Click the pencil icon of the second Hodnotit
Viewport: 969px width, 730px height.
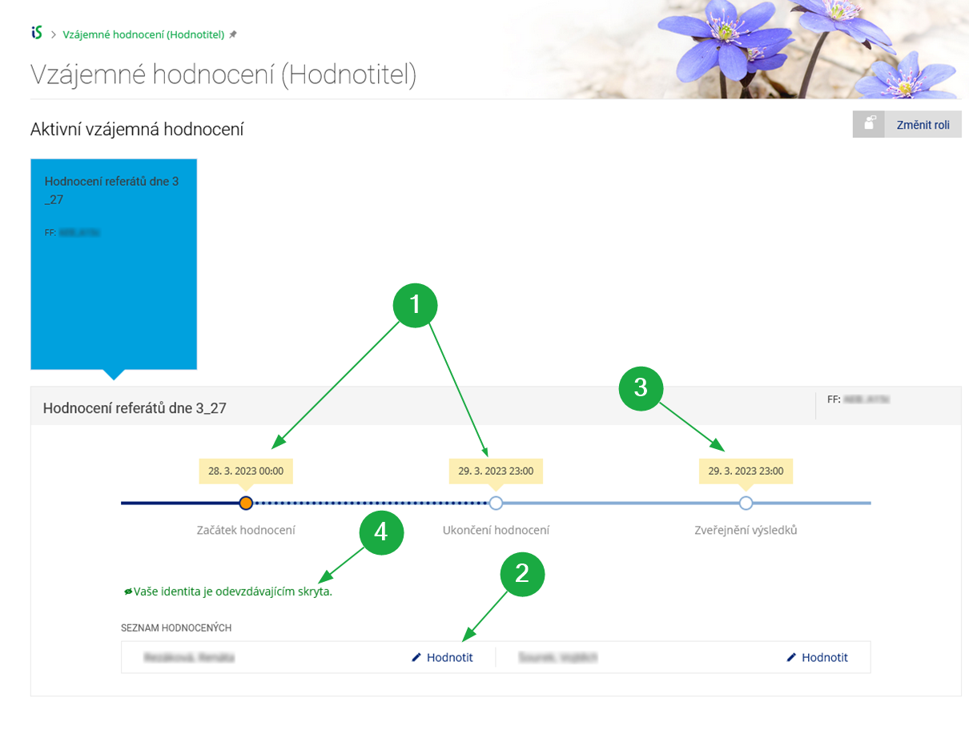[x=791, y=657]
